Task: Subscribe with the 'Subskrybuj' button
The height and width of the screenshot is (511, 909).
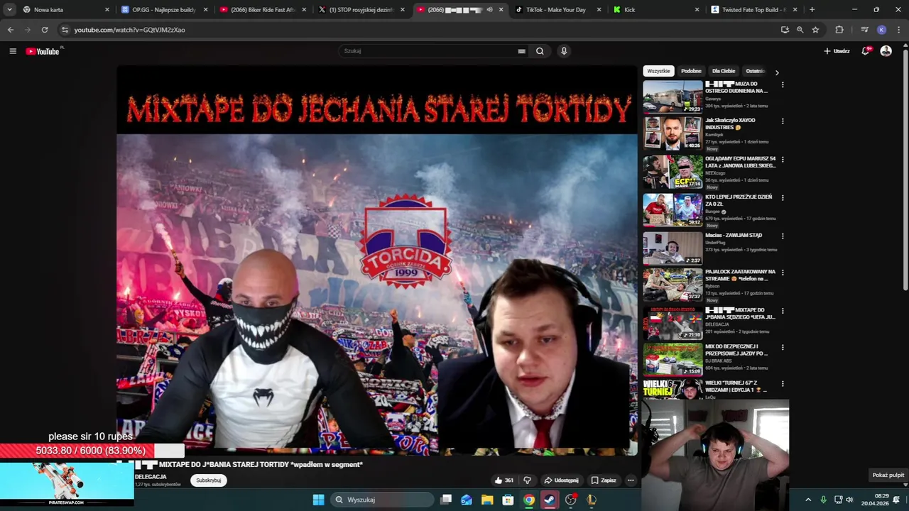Action: click(208, 480)
